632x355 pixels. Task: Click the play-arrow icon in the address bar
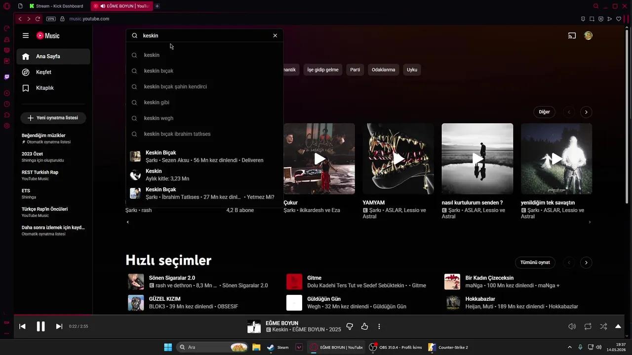[610, 19]
